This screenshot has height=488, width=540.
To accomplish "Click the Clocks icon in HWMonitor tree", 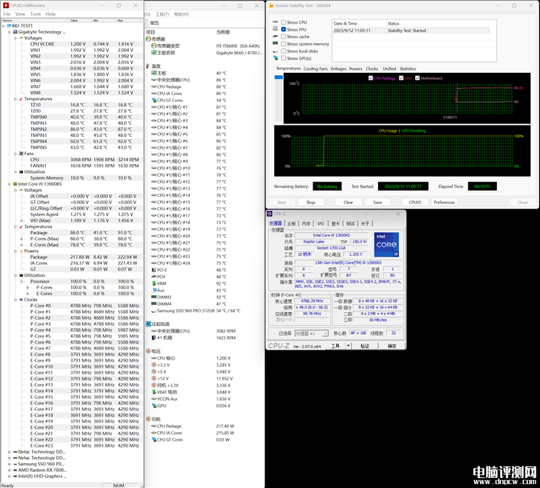I will click(22, 300).
